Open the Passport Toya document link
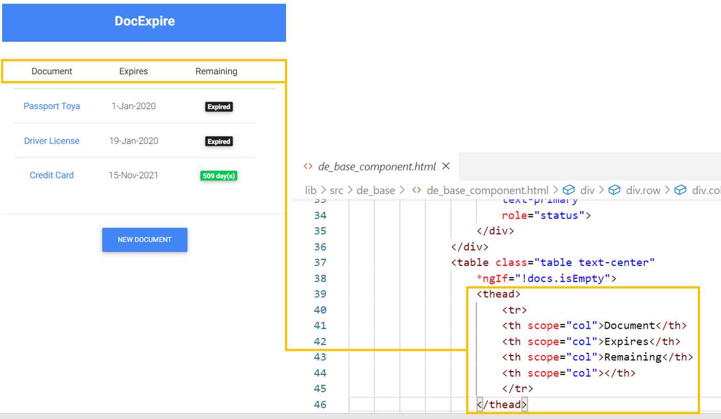 pyautogui.click(x=51, y=106)
